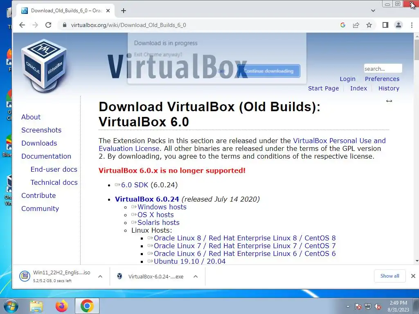Open the taskbar clock showing 2:49 PM
This screenshot has width=419, height=314.
pyautogui.click(x=398, y=306)
